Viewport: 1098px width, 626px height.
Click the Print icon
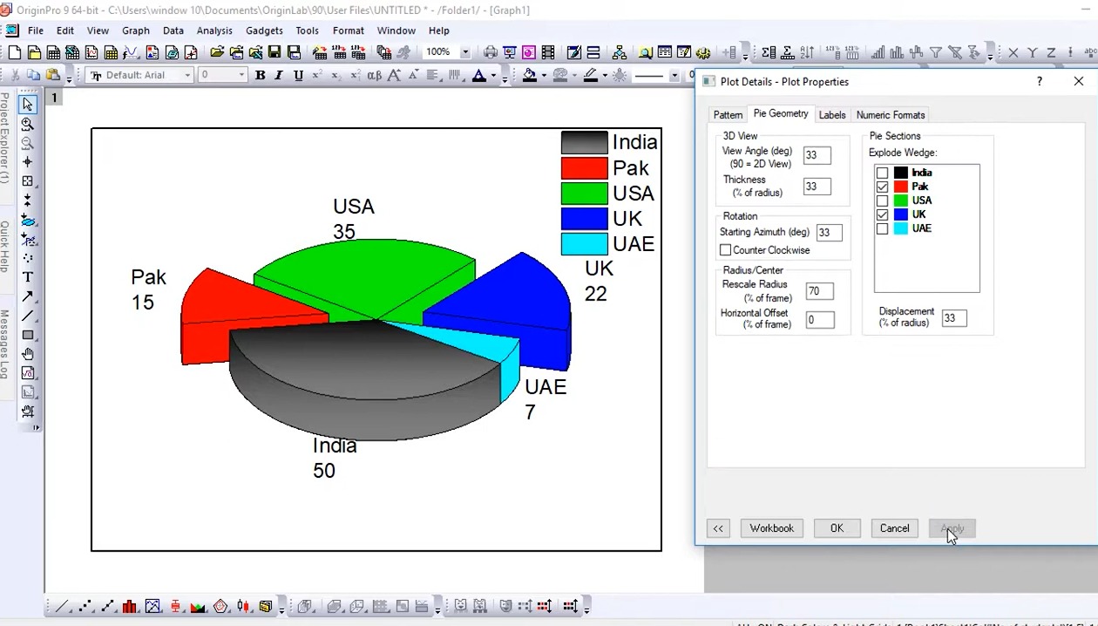491,53
